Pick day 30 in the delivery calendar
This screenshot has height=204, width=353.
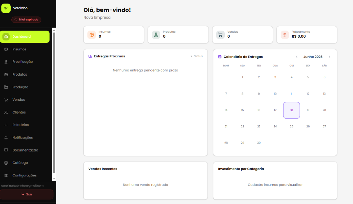(259, 143)
